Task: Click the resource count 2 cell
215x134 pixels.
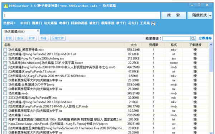Action: pos(154,115)
